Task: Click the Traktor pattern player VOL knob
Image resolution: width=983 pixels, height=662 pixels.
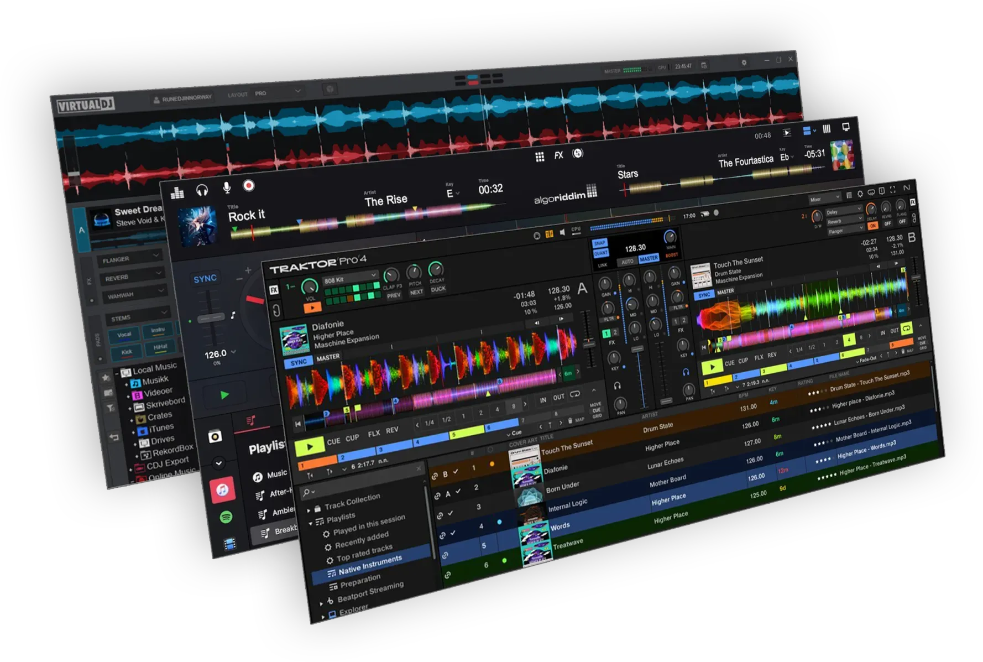Action: (x=310, y=287)
